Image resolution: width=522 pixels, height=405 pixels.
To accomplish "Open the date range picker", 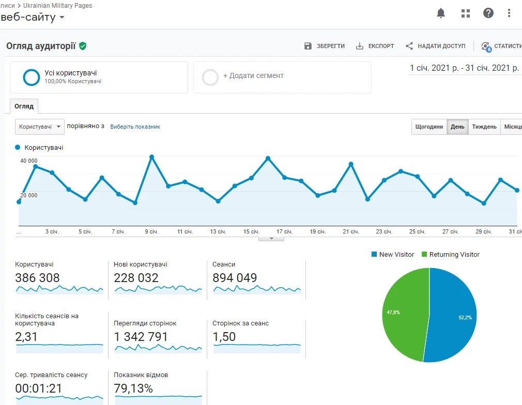I will 464,68.
